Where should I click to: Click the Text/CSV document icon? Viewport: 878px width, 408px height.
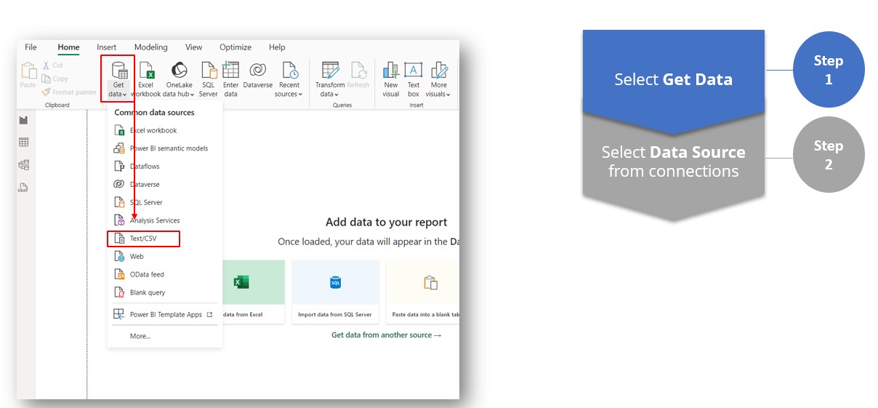point(119,239)
